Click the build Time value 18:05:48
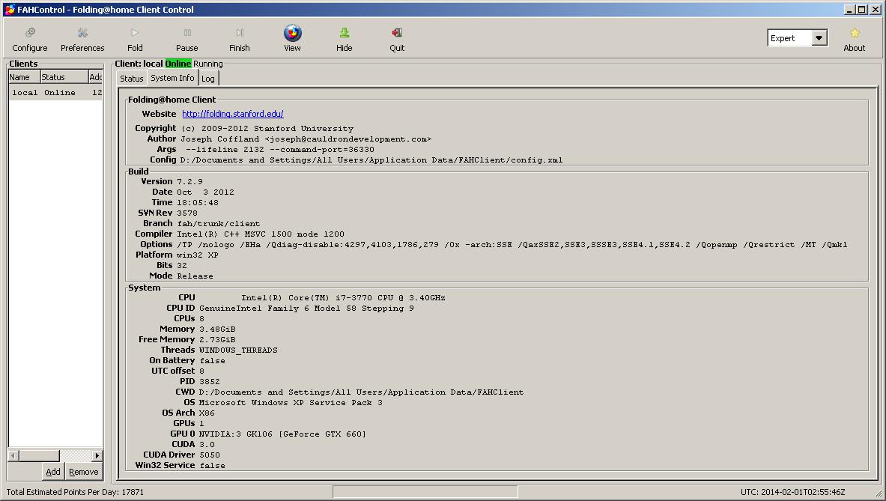 tap(197, 203)
